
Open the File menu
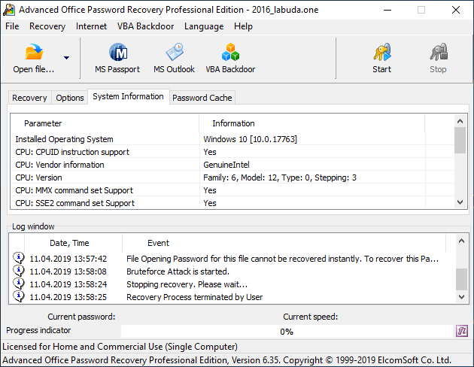12,26
